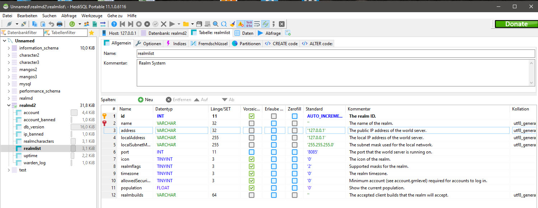Run query with the play icon
The height and width of the screenshot is (208, 538).
click(x=172, y=24)
